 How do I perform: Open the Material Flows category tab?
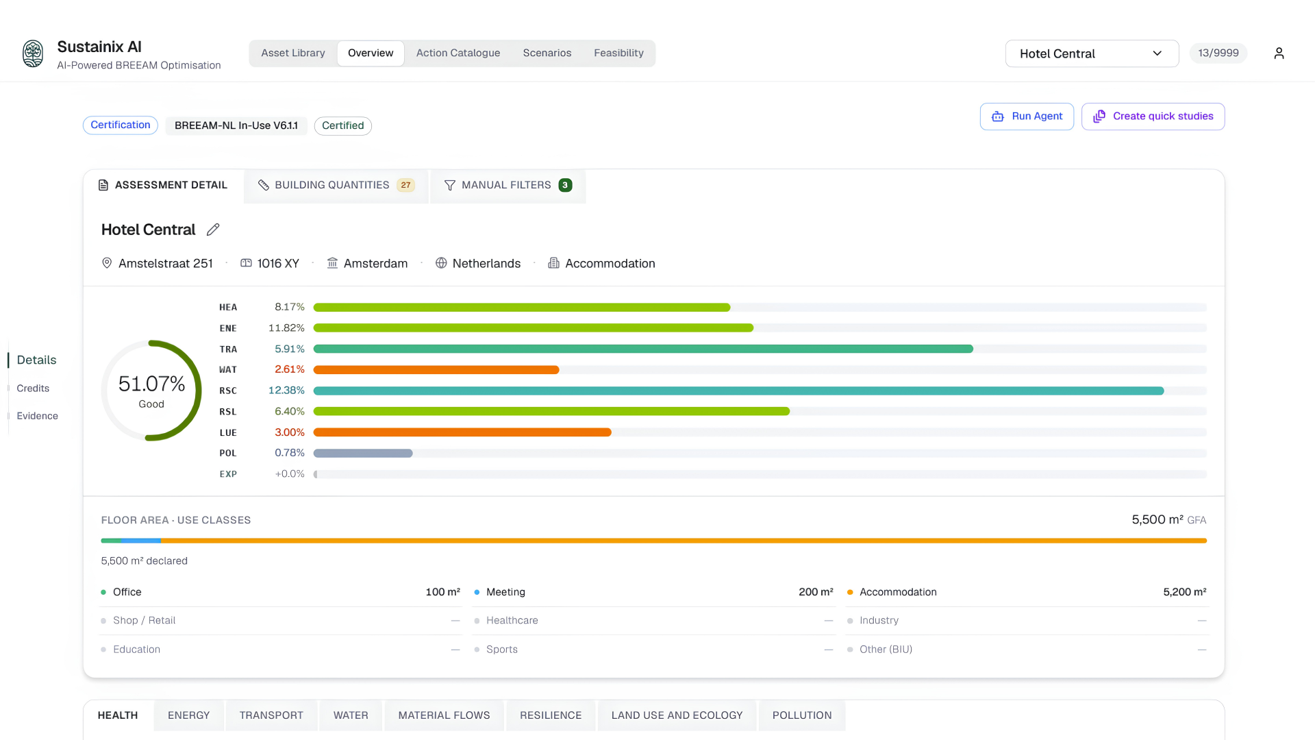tap(444, 715)
